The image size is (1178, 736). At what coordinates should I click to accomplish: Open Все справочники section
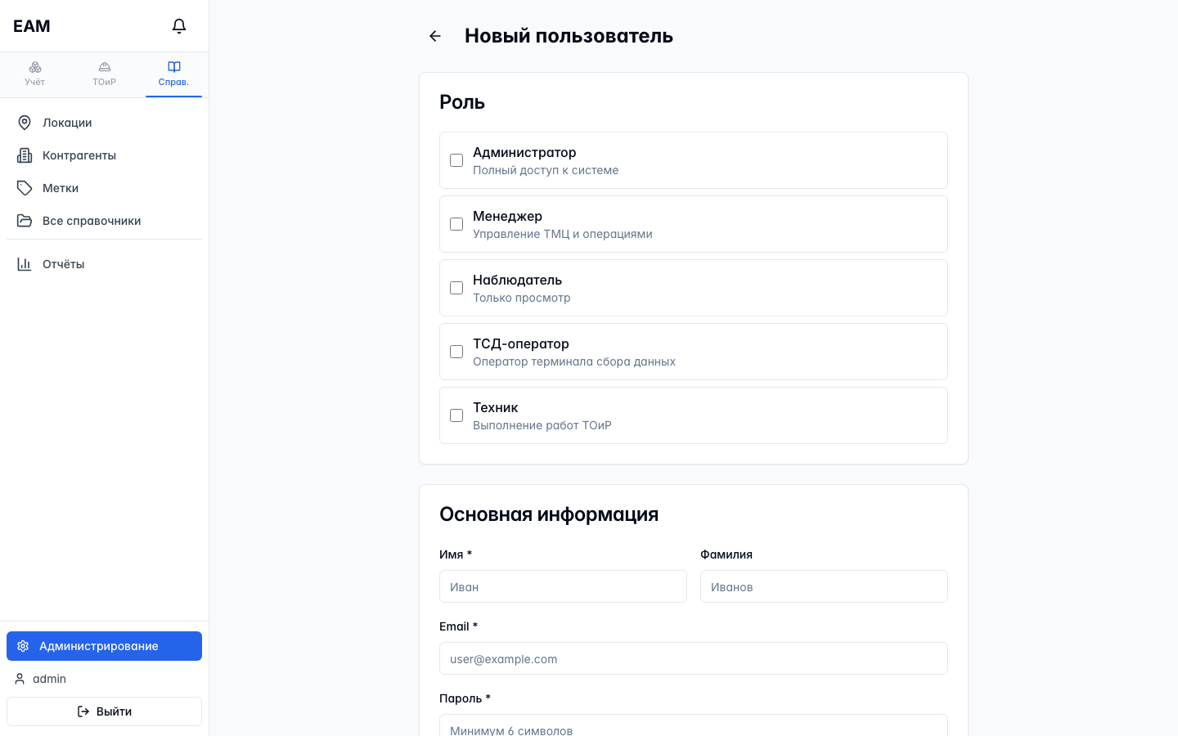pyautogui.click(x=105, y=221)
